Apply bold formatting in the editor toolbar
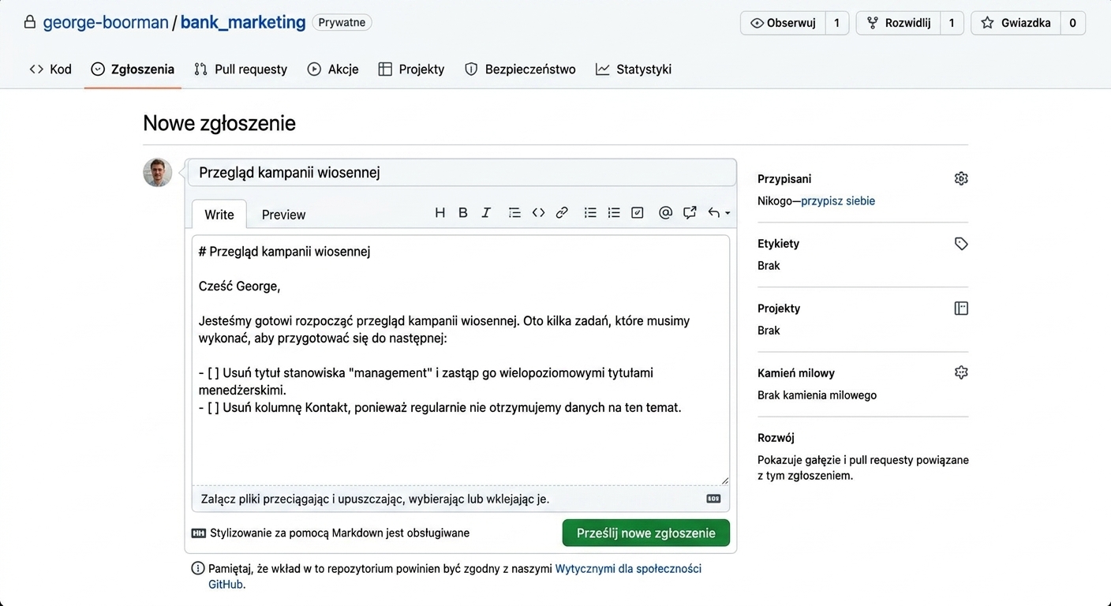This screenshot has height=606, width=1111. (463, 213)
